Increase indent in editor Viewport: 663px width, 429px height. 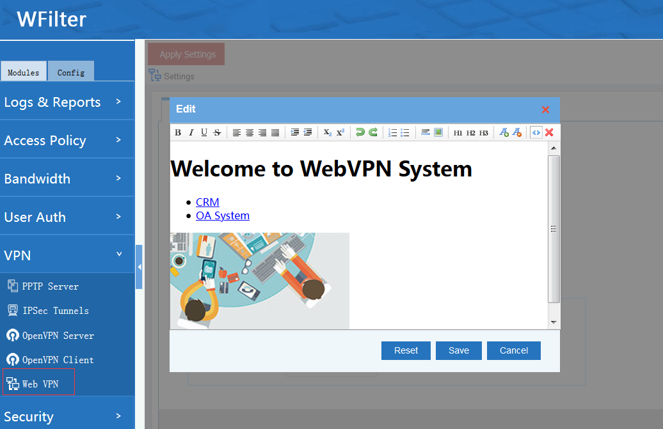pyautogui.click(x=295, y=132)
